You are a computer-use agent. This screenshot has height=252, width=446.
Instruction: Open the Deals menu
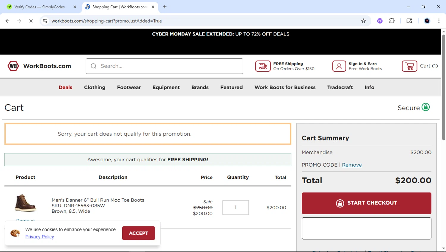tap(65, 87)
